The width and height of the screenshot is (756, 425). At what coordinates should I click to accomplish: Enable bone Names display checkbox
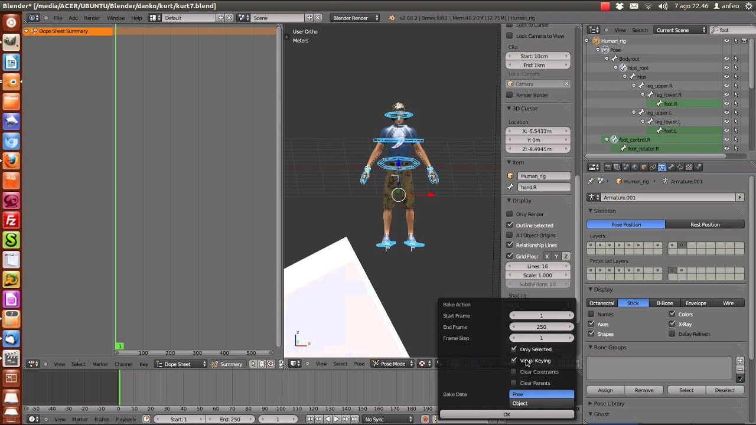click(x=591, y=314)
